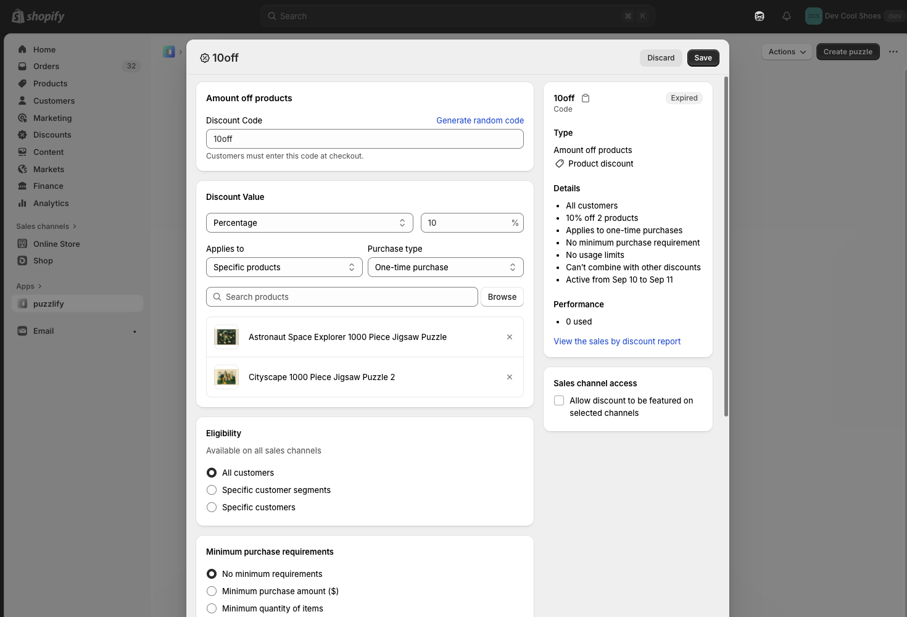
Task: Click the top search bar
Action: [457, 16]
